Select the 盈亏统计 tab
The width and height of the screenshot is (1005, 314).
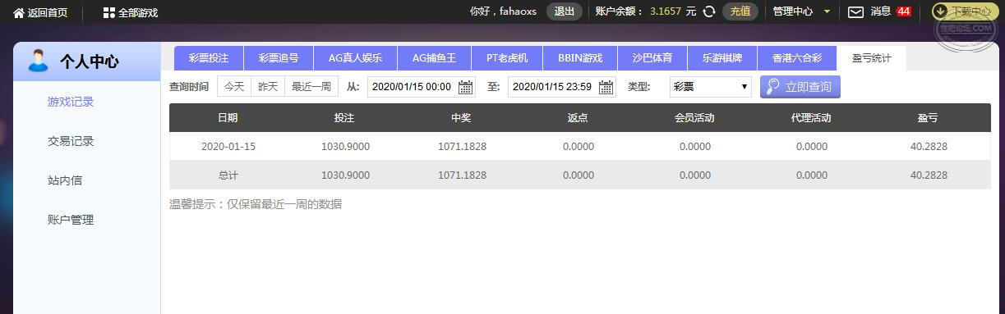871,58
